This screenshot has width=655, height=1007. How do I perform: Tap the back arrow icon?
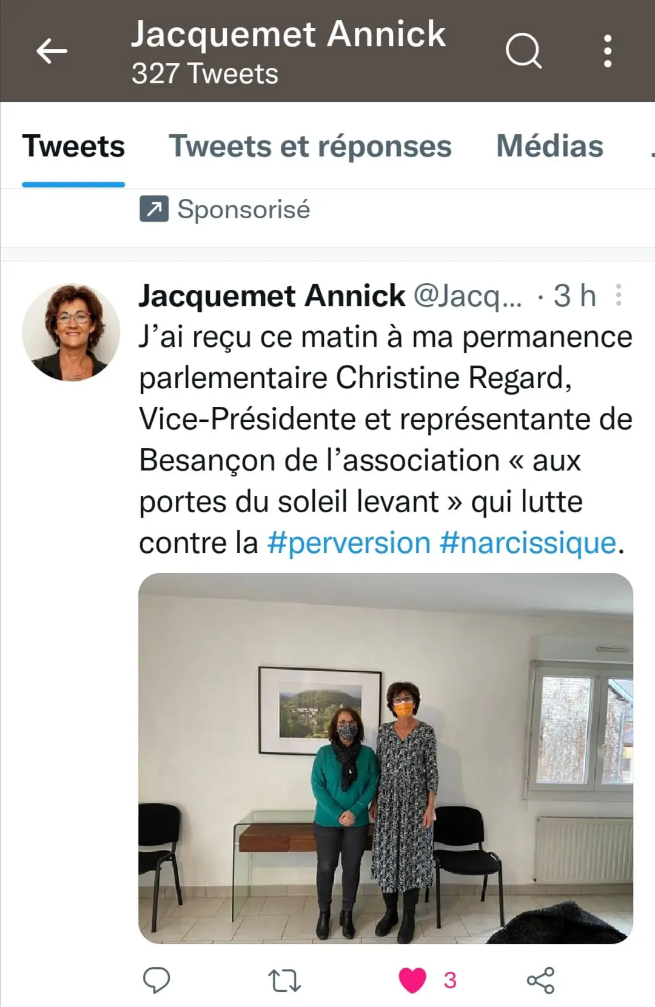(x=52, y=51)
